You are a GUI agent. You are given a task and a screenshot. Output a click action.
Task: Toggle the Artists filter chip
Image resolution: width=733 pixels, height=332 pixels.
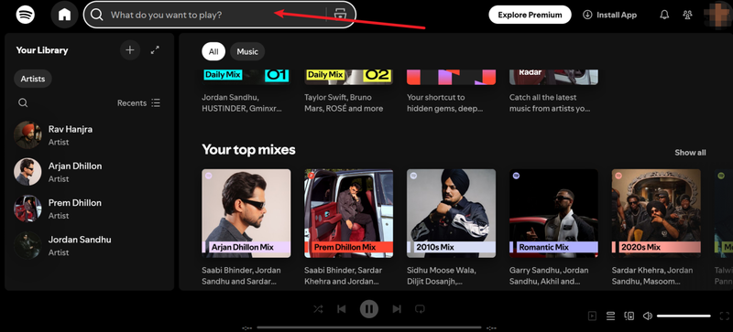click(33, 79)
